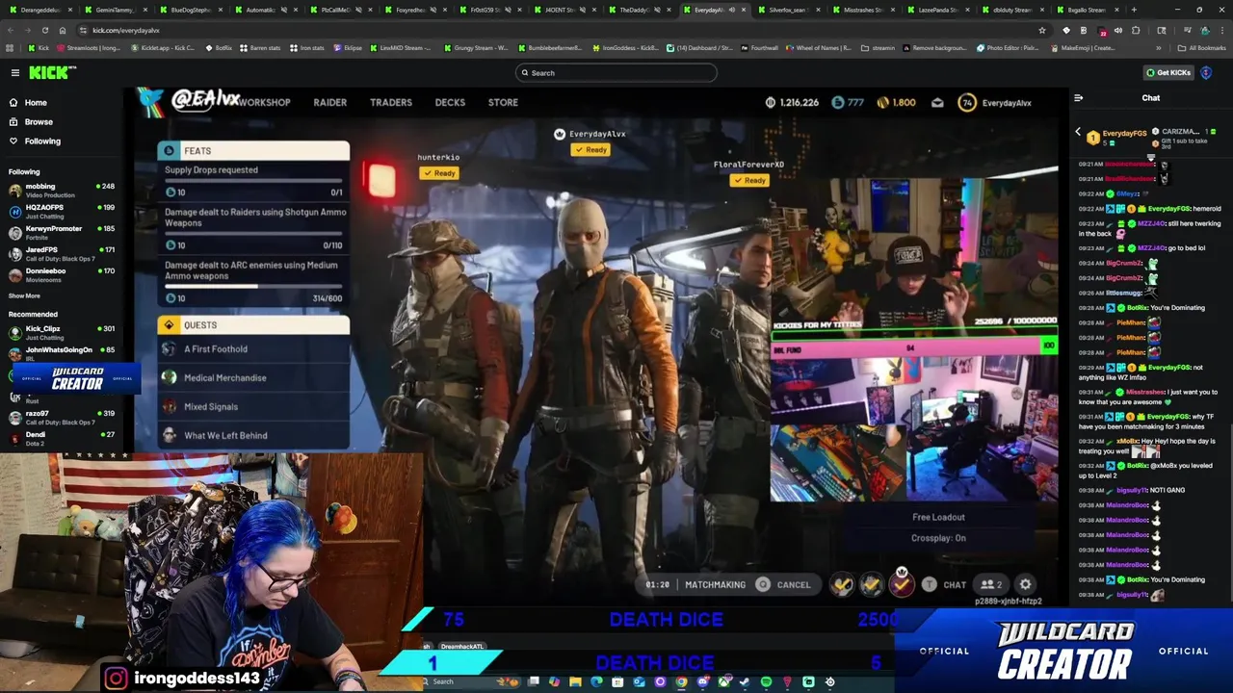
Task: Click CANCEL matchmaking button
Action: [x=783, y=584]
